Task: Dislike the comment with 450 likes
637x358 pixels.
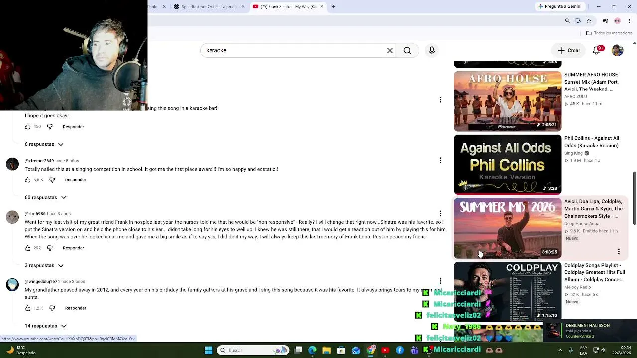Action: [50, 127]
